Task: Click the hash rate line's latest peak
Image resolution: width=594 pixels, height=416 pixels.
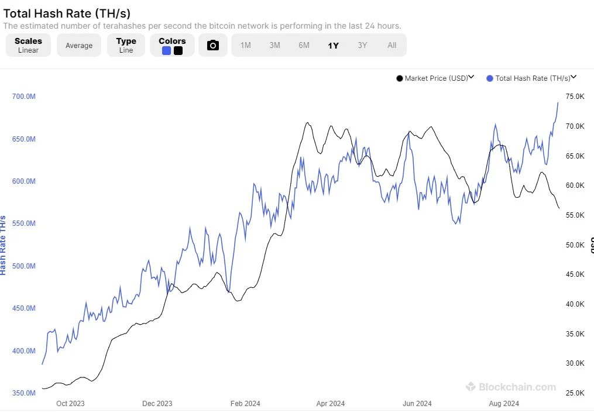Action: pos(558,102)
